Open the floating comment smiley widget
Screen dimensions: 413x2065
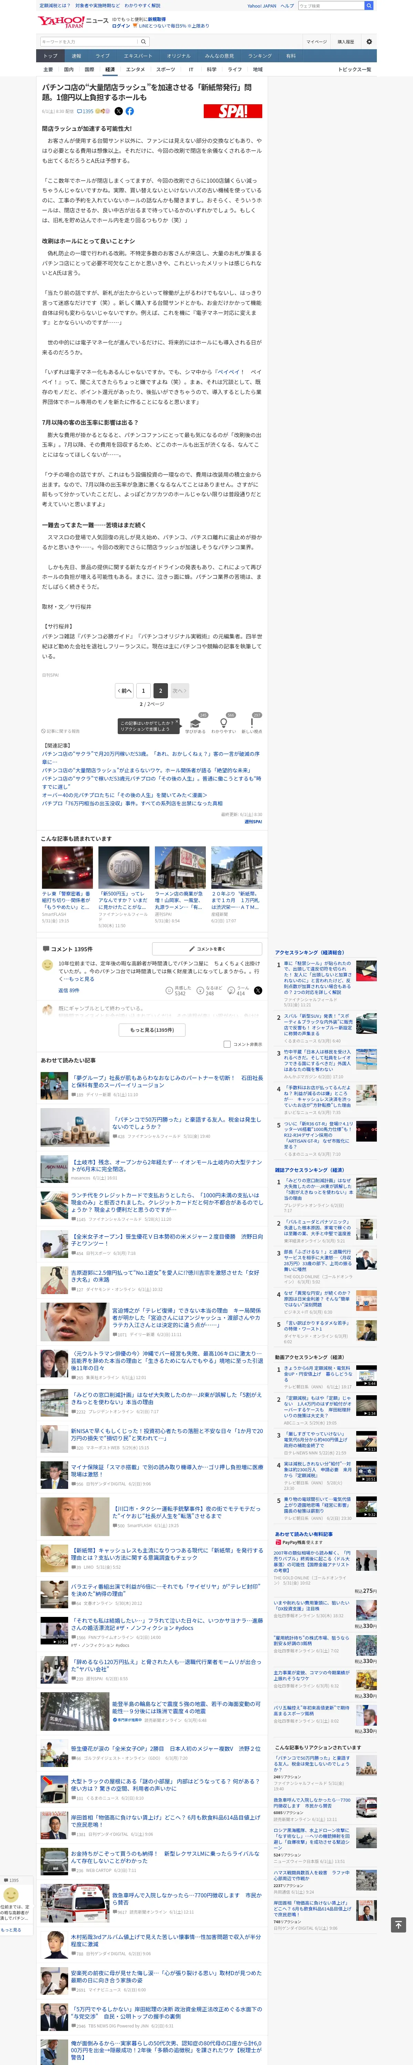pyautogui.click(x=11, y=1895)
